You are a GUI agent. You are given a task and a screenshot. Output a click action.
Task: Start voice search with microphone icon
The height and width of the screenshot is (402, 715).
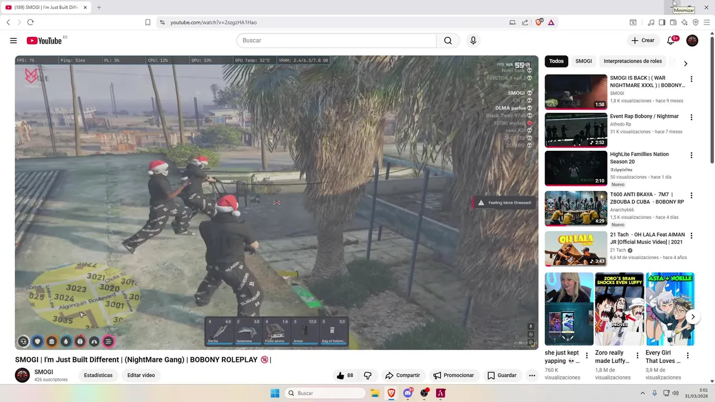(473, 40)
